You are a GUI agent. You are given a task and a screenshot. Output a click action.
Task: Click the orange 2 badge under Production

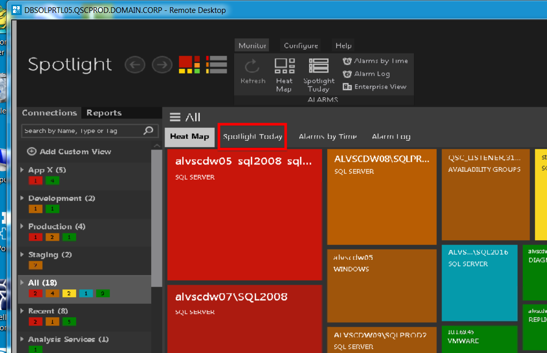point(52,237)
